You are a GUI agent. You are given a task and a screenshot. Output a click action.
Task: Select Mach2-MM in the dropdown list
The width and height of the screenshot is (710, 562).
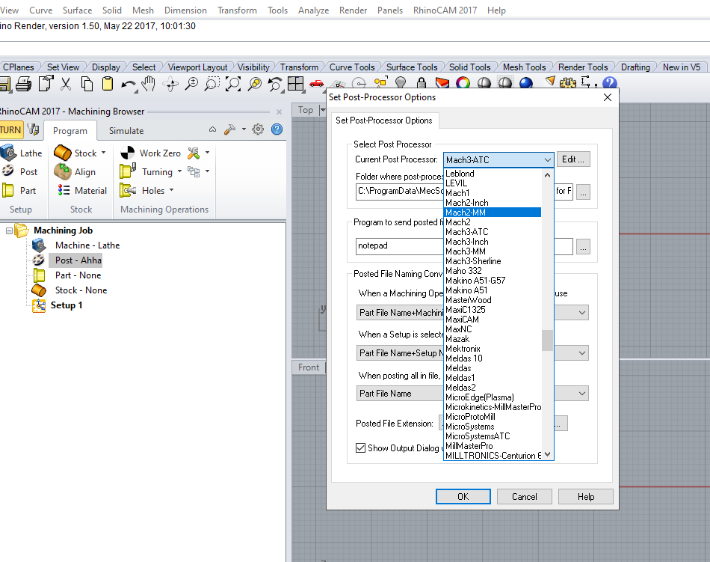click(493, 212)
